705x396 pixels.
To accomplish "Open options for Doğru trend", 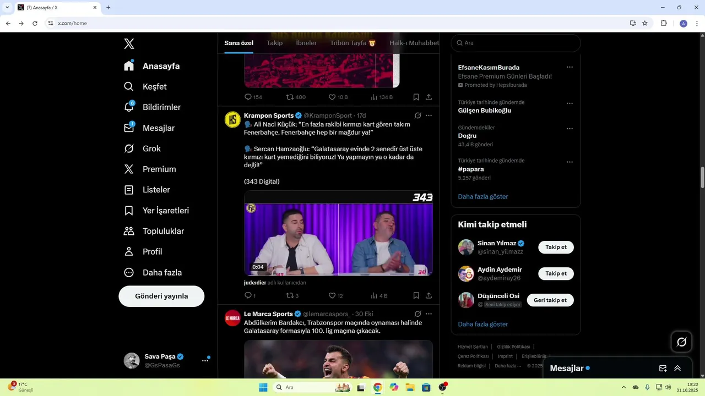I will coord(570,129).
